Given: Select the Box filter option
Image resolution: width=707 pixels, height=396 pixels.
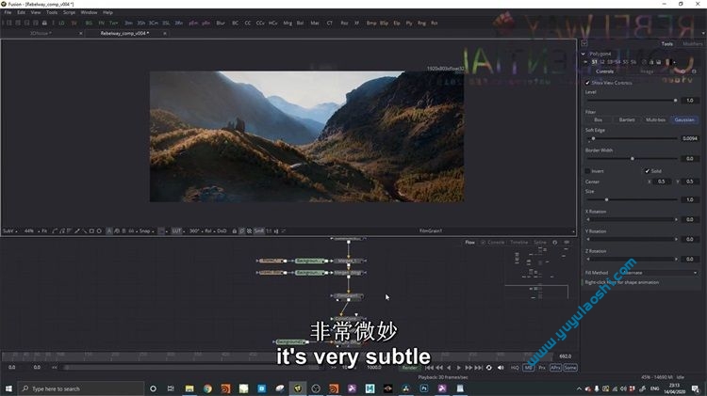Looking at the screenshot, I should (599, 119).
